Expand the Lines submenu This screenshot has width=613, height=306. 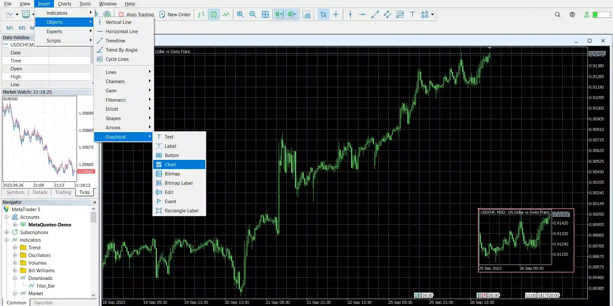[124, 72]
